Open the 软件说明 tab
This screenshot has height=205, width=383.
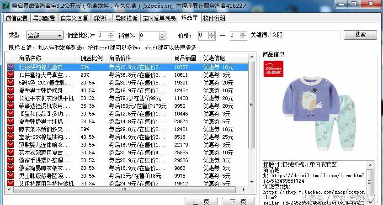(x=214, y=18)
